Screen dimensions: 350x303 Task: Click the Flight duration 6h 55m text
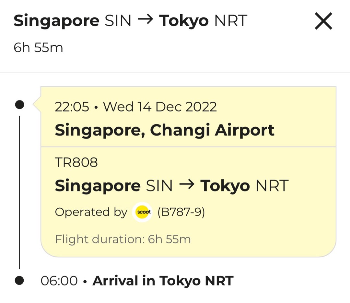click(123, 239)
